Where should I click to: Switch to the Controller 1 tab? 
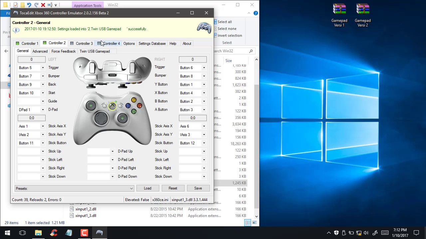(27, 43)
